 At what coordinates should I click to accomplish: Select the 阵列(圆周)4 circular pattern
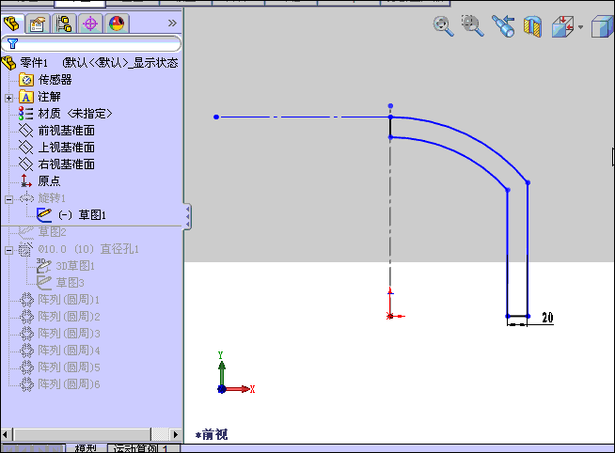(69, 351)
